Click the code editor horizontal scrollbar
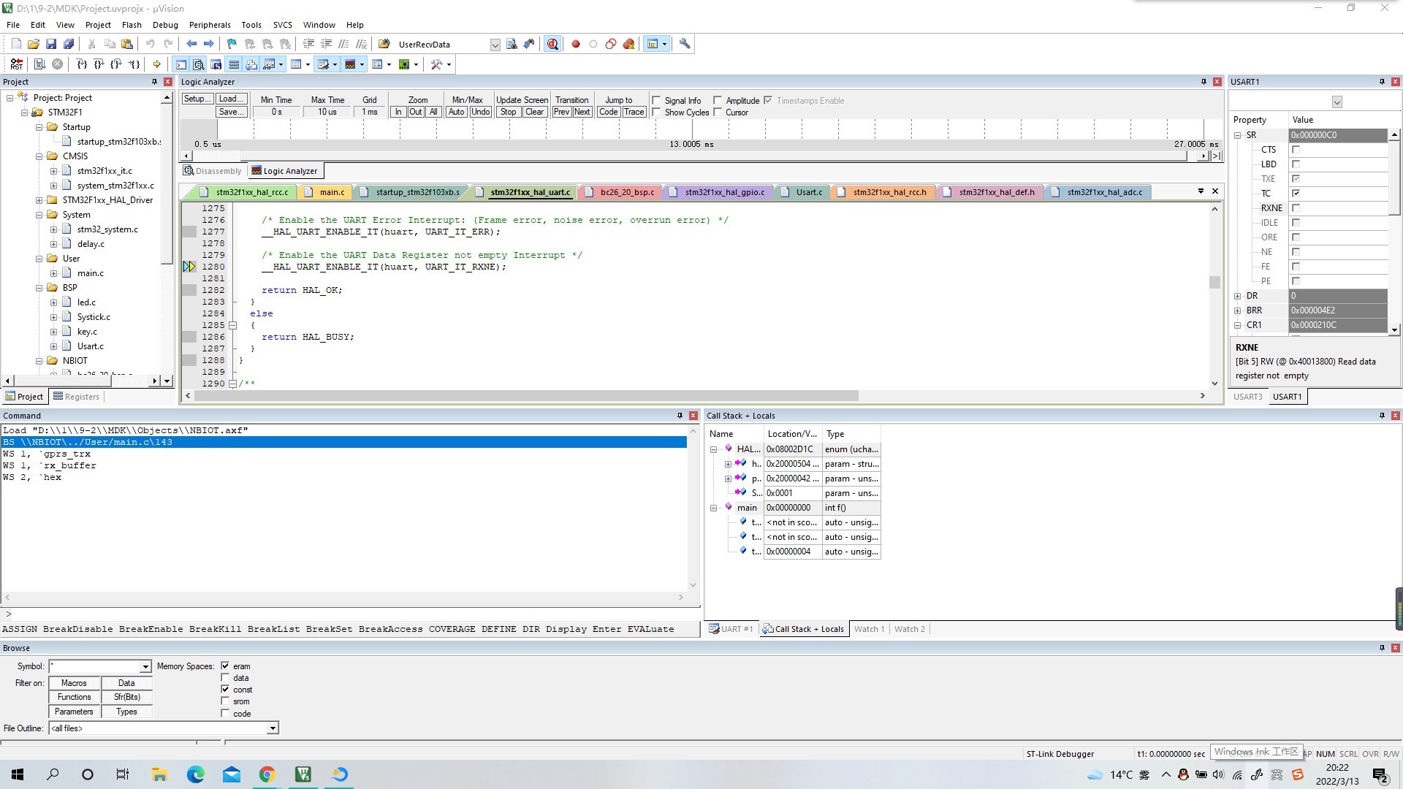The height and width of the screenshot is (789, 1403). [694, 396]
